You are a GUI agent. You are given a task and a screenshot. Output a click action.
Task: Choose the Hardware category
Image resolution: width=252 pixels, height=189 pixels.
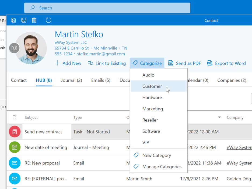(x=159, y=97)
